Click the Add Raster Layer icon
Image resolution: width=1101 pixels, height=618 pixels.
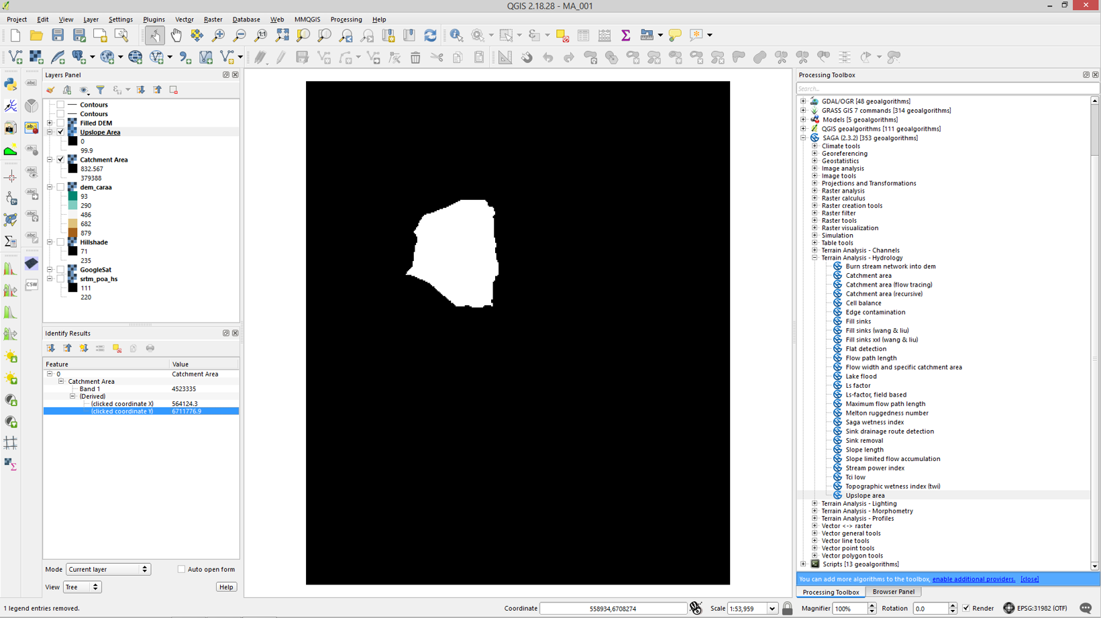pos(36,57)
